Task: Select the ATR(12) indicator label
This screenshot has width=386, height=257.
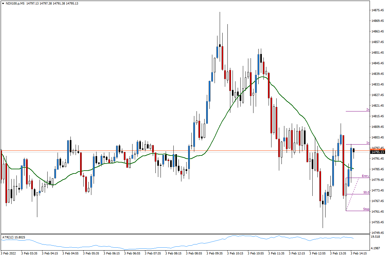Action: pos(14,237)
